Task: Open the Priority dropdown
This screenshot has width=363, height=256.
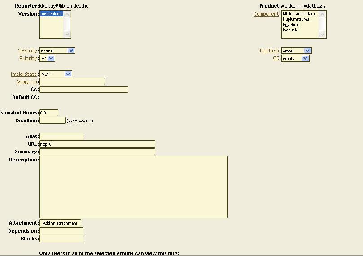Action: (x=47, y=58)
